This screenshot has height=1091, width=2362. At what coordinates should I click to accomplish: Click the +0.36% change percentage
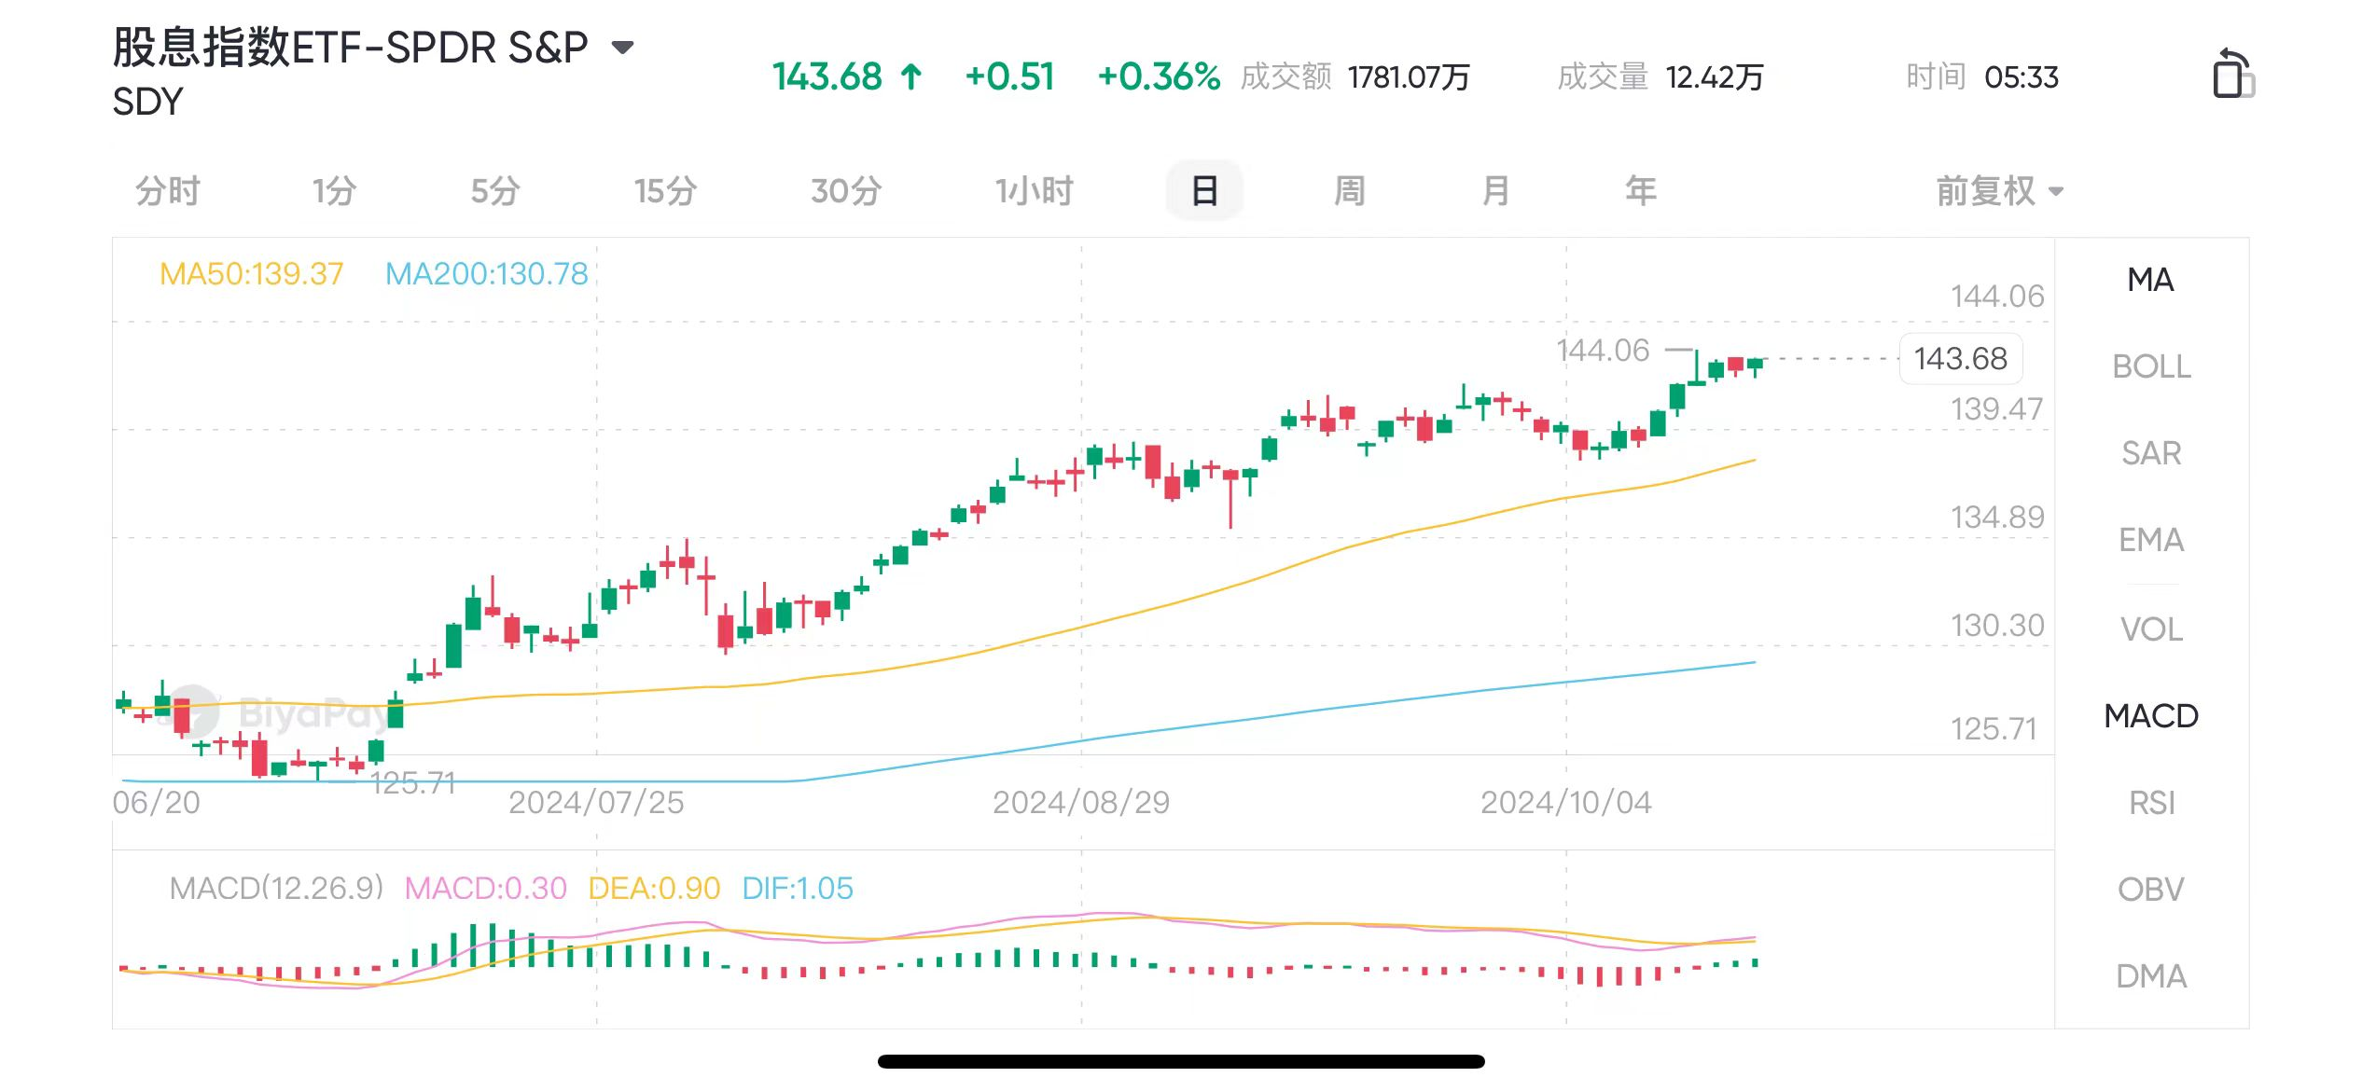click(1159, 77)
